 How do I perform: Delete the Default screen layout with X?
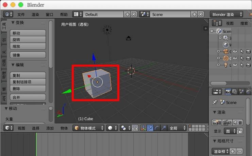point(134,15)
